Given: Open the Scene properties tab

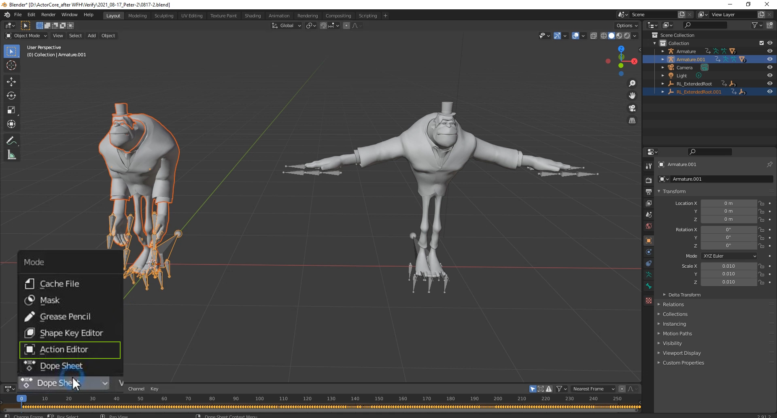Looking at the screenshot, I should click(649, 215).
